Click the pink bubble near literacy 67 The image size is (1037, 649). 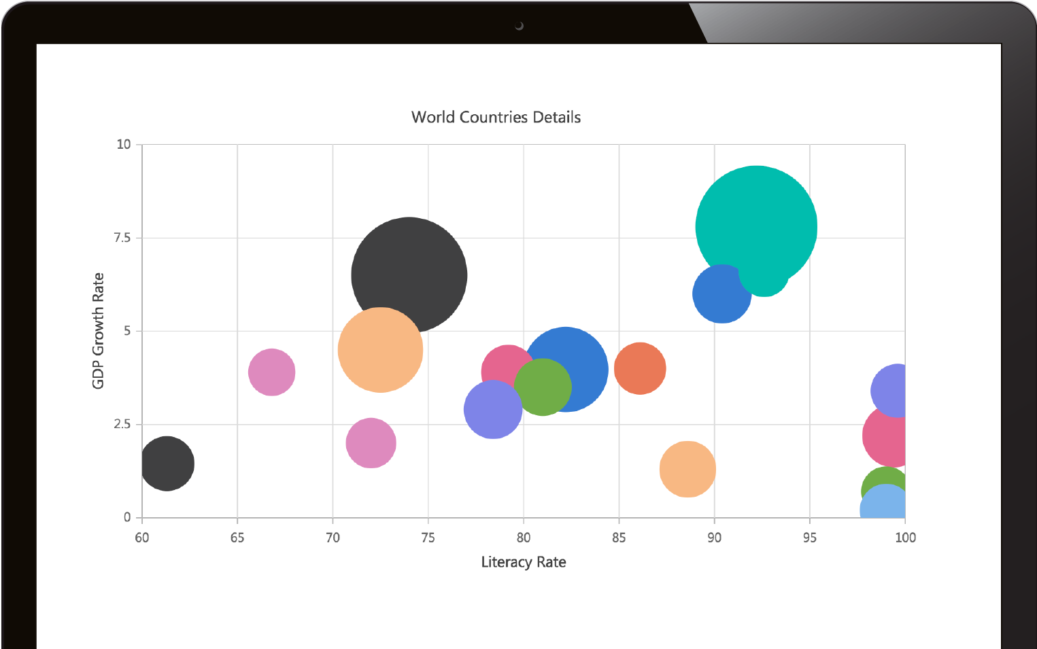coord(272,372)
